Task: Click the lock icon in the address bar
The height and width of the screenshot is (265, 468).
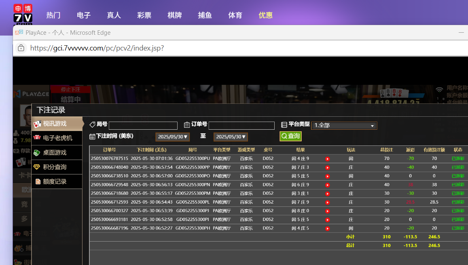Action: (21, 48)
